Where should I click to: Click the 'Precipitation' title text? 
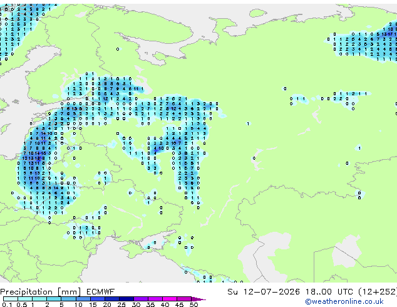pyautogui.click(x=26, y=292)
